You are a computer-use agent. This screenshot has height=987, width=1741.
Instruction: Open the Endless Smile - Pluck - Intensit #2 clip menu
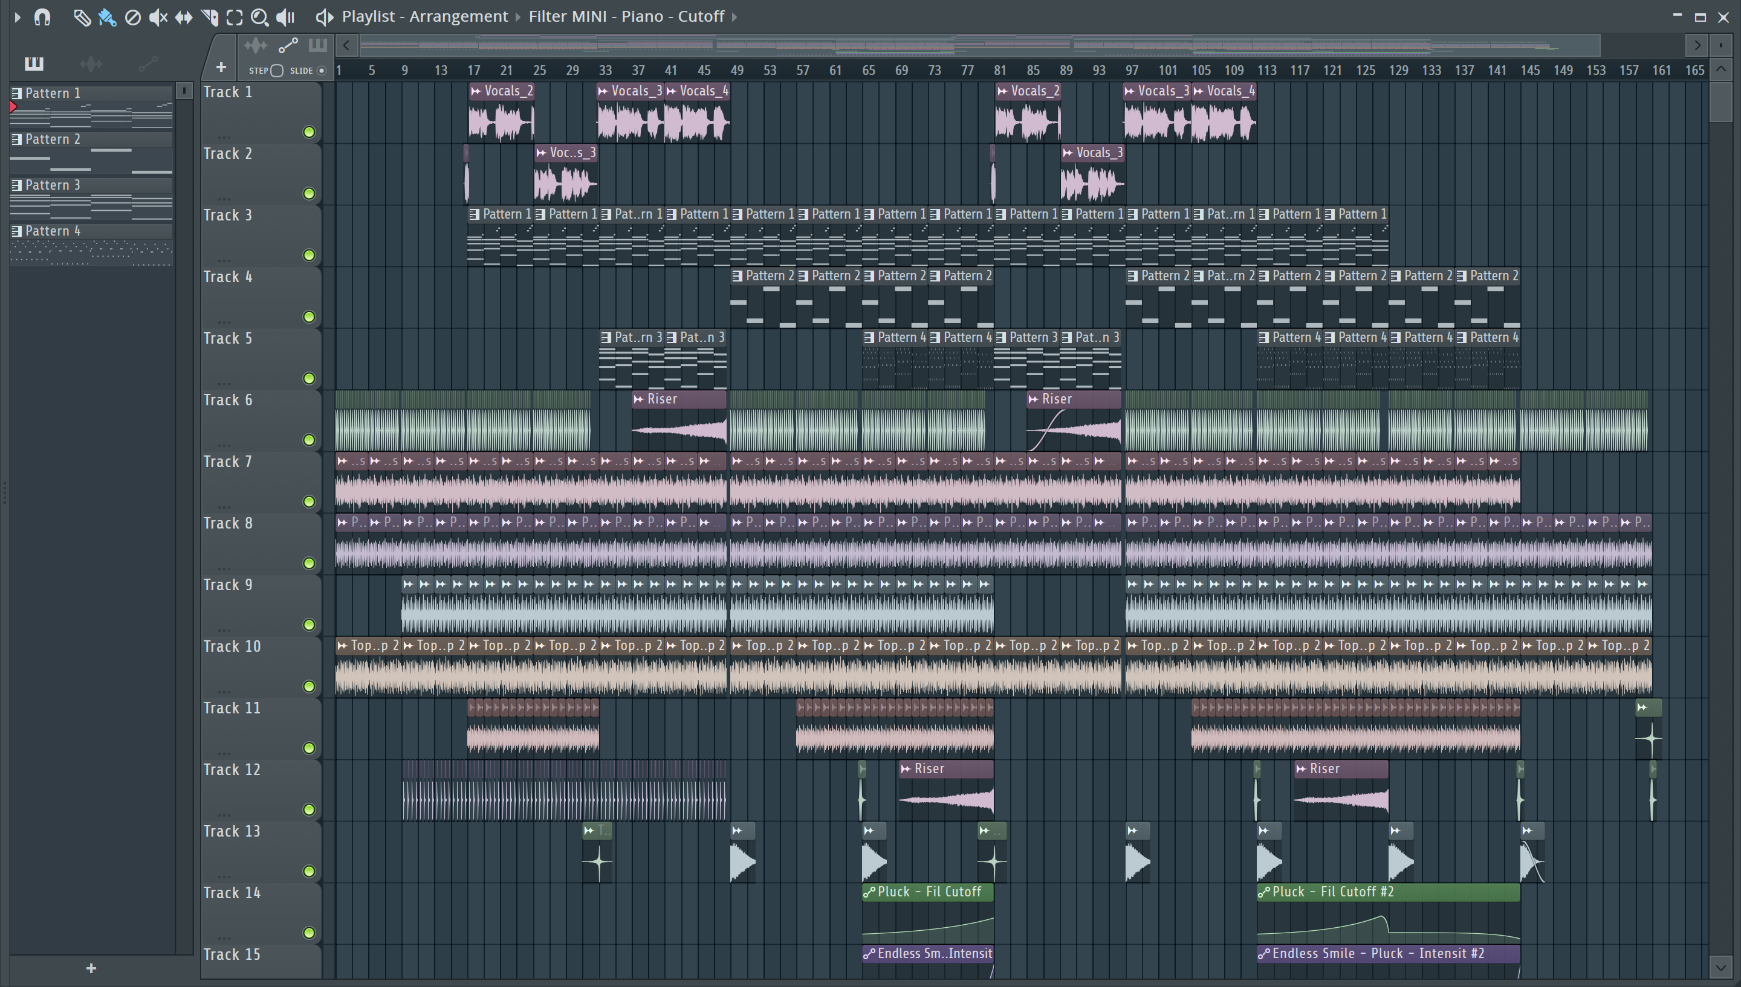1263,954
